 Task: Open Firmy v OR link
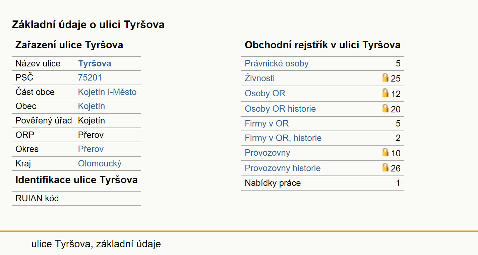click(x=266, y=123)
